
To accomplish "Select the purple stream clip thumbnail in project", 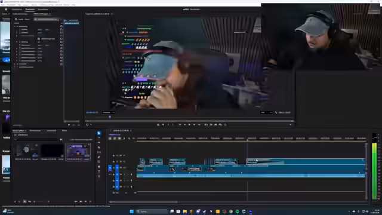I will [x=78, y=150].
